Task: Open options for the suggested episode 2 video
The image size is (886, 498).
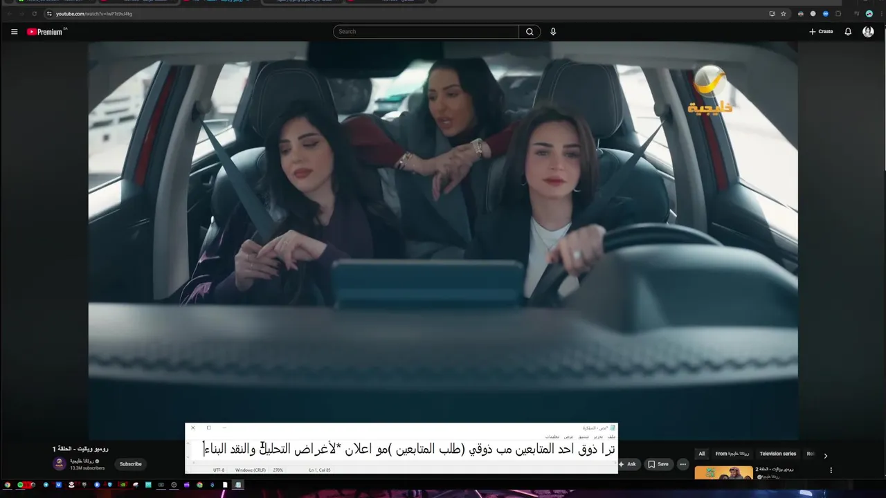Action: click(831, 470)
